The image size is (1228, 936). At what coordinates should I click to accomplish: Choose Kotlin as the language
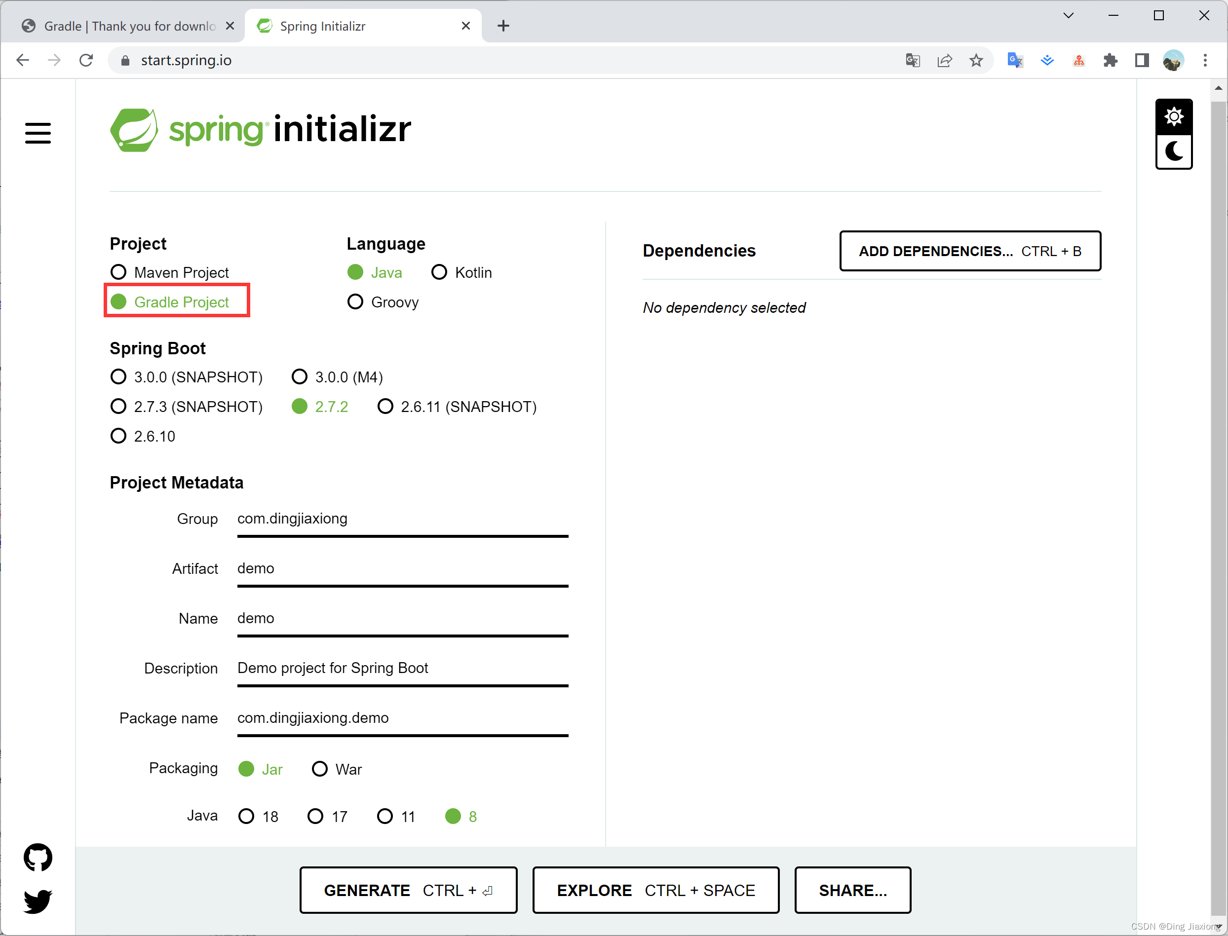(x=462, y=272)
